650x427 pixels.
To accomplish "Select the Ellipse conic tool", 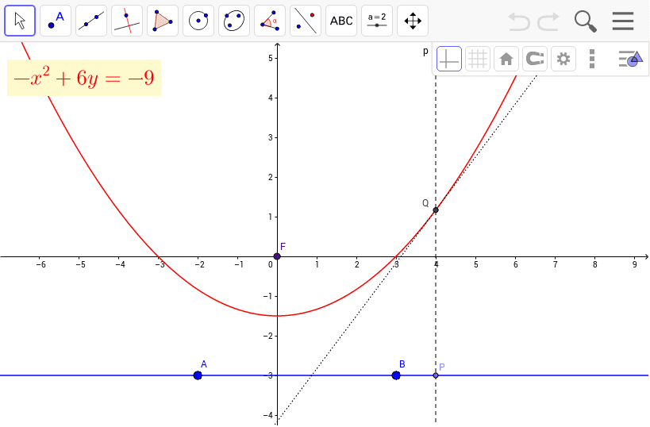I will [x=234, y=21].
